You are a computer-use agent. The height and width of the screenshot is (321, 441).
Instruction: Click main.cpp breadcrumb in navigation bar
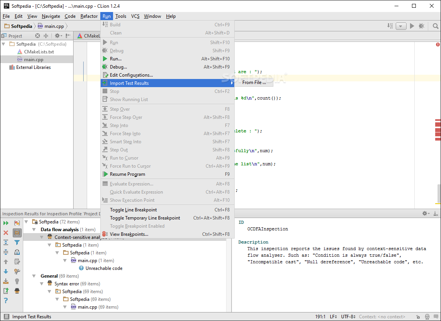coord(51,26)
